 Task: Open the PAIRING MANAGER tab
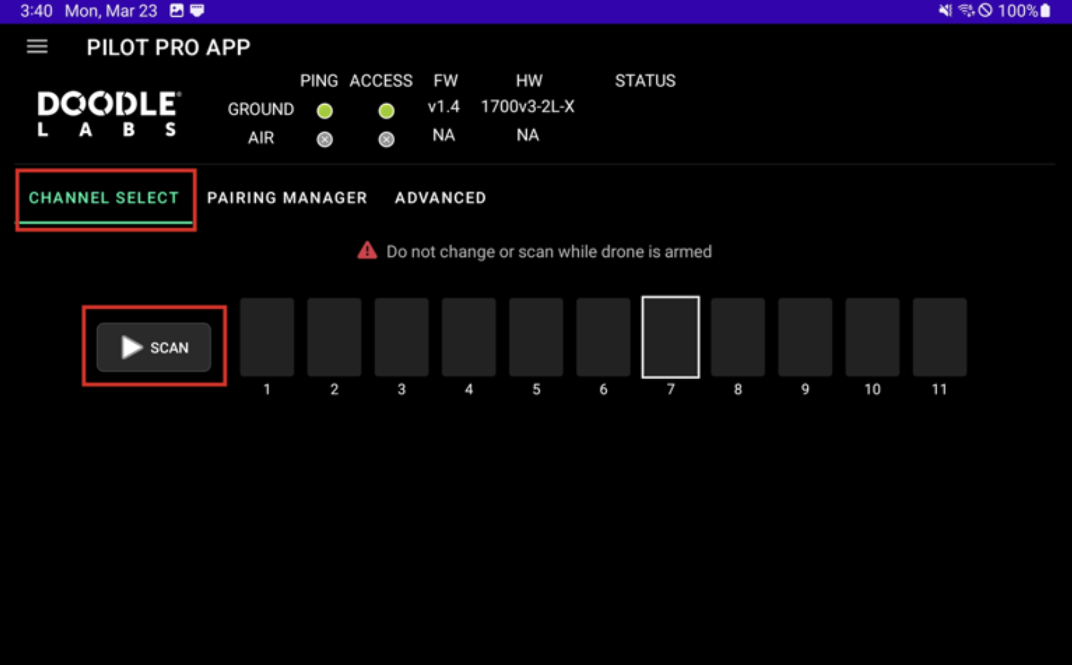coord(287,198)
